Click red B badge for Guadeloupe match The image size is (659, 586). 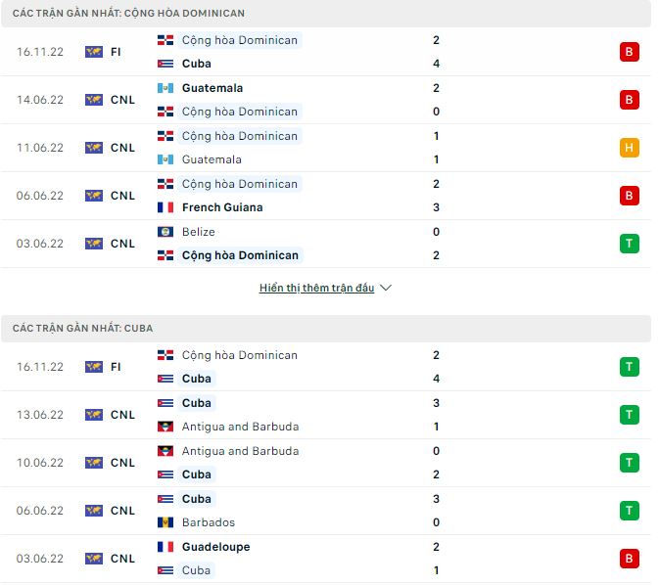coord(629,559)
